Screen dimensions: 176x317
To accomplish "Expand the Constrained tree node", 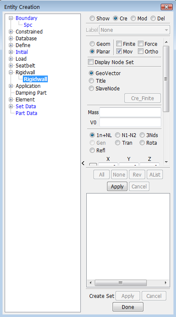I will coord(11,32).
